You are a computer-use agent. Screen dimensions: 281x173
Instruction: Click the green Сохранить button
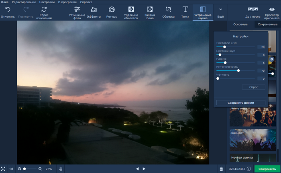(x=267, y=169)
